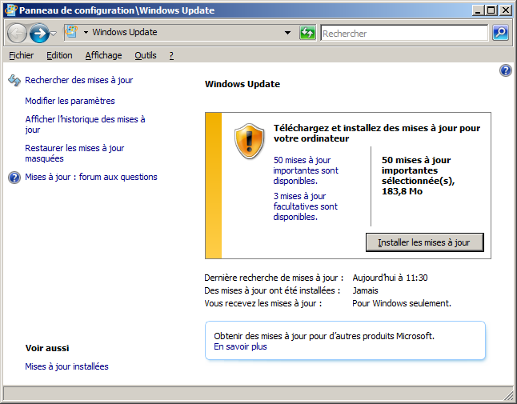Image resolution: width=517 pixels, height=404 pixels.
Task: Click the forum aux questions help icon
Action: tap(14, 178)
